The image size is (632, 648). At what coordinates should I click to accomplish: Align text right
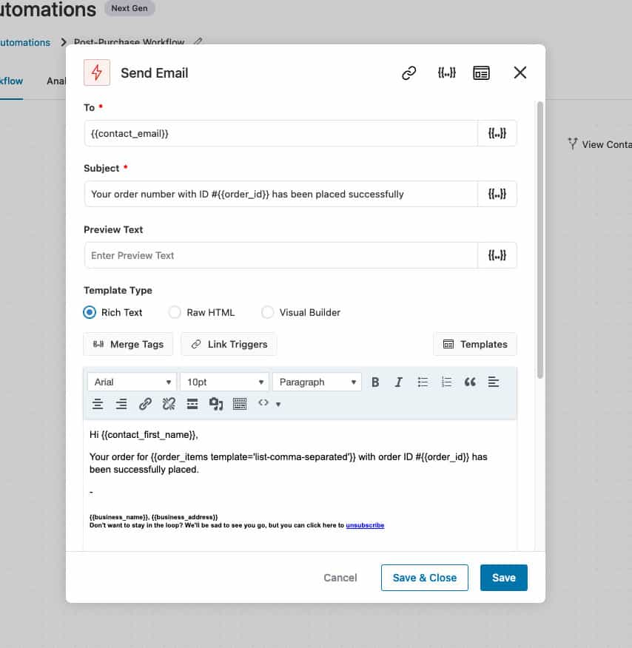(121, 404)
